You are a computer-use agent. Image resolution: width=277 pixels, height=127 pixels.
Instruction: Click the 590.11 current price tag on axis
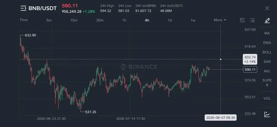(x=250, y=70)
